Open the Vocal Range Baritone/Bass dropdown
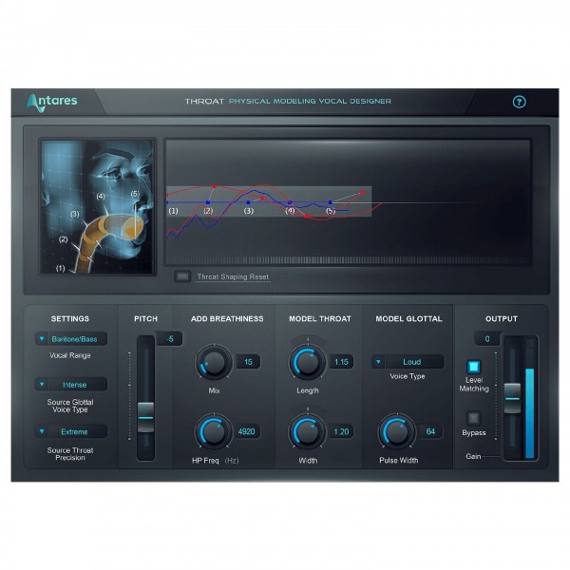The height and width of the screenshot is (570, 570). click(x=72, y=338)
